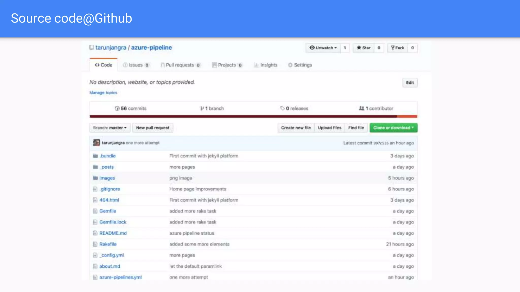Switch to the Code tab

(x=103, y=65)
